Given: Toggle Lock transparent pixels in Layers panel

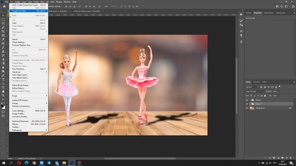Looking at the screenshot, I should (x=251, y=96).
